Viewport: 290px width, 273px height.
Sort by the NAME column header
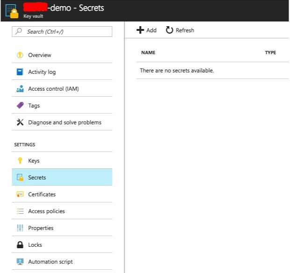(x=148, y=52)
